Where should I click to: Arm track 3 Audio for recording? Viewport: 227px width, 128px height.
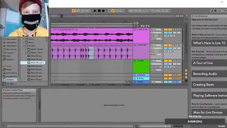click(179, 61)
